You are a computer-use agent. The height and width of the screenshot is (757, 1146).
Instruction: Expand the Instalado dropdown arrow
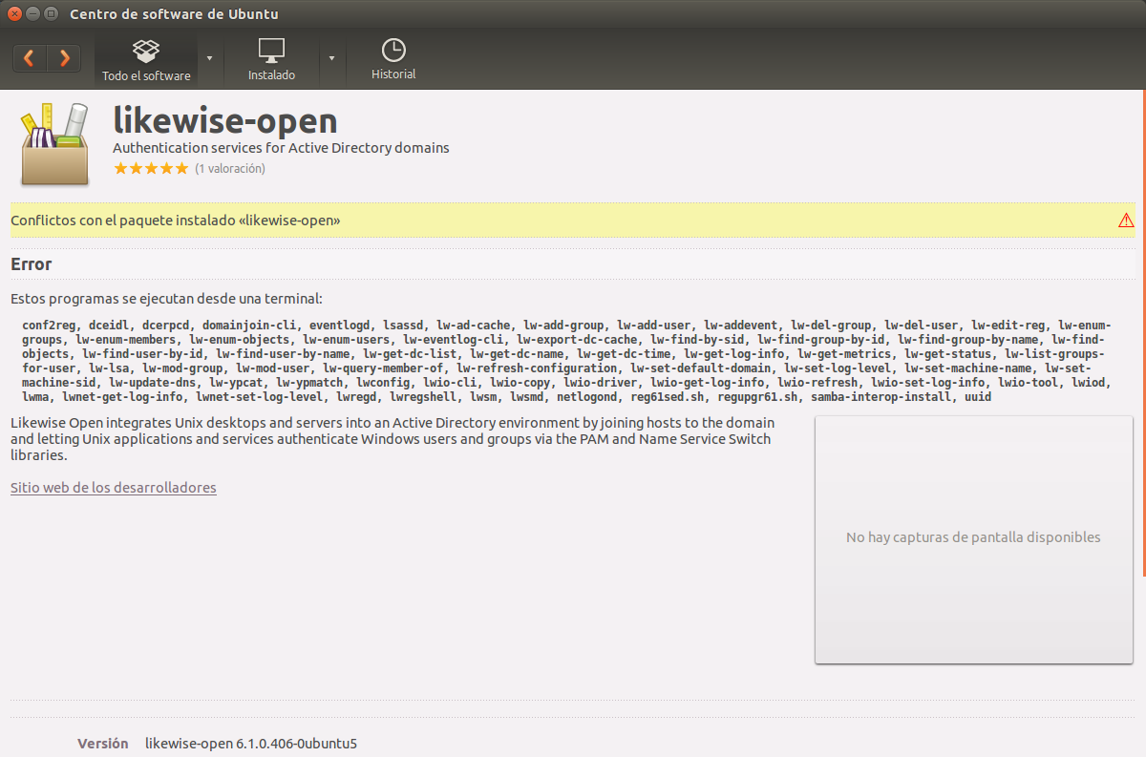point(332,58)
